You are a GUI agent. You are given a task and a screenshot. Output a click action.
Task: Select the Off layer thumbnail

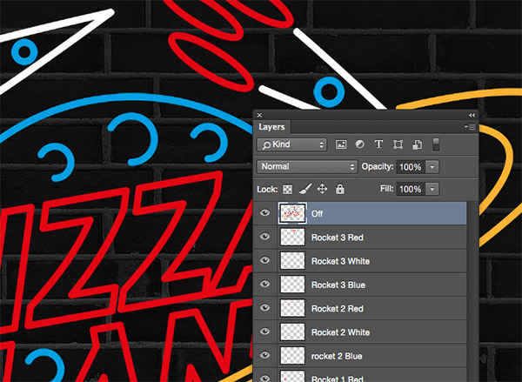click(x=292, y=213)
